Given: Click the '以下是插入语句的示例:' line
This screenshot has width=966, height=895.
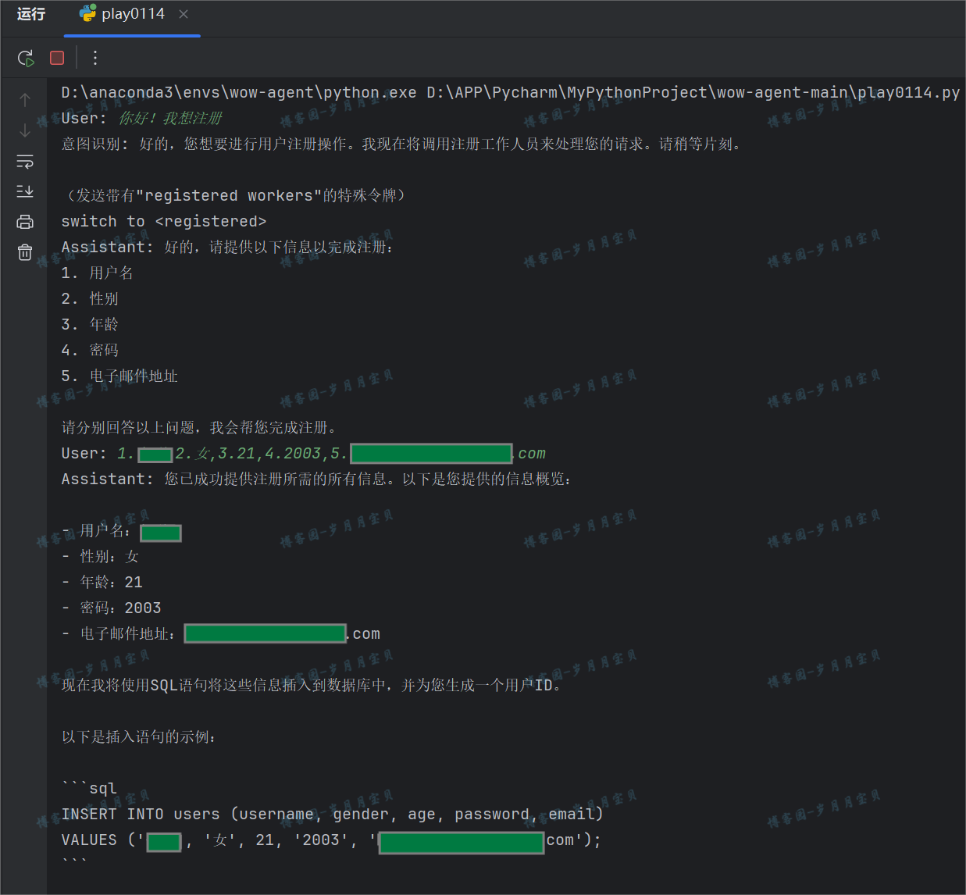Looking at the screenshot, I should 140,736.
